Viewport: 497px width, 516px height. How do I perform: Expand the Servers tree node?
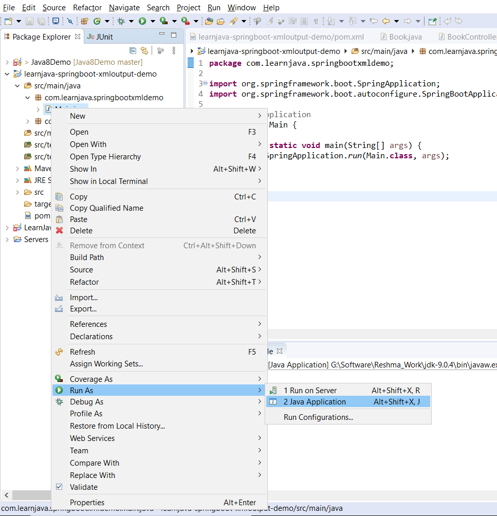7,239
